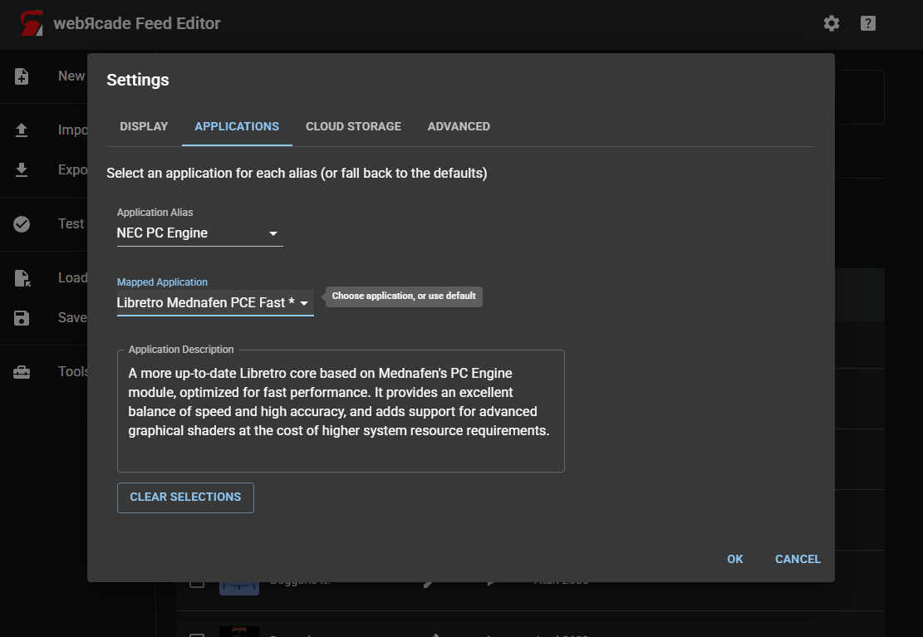Viewport: 923px width, 637px height.
Task: Confirm settings with OK
Action: [x=734, y=559]
